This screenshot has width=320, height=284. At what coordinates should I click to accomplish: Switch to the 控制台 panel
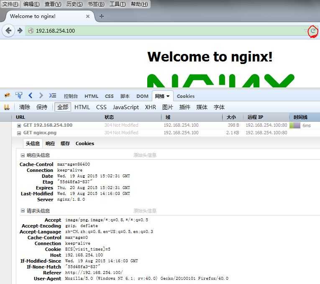click(71, 96)
